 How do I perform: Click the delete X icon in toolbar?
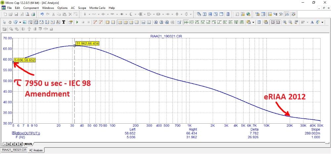tap(70, 15)
